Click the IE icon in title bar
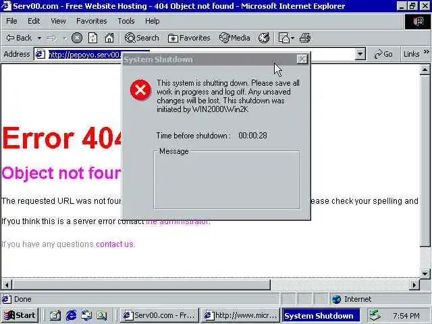This screenshot has width=432, height=324. 6,6
